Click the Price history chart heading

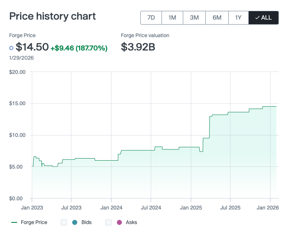coord(53,16)
